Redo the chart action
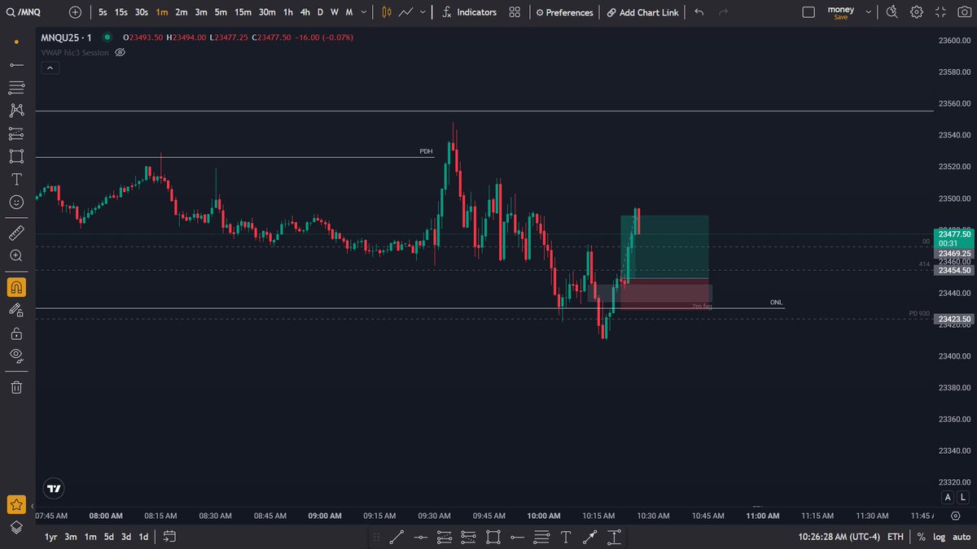Screen dimensions: 977x549 [722, 12]
